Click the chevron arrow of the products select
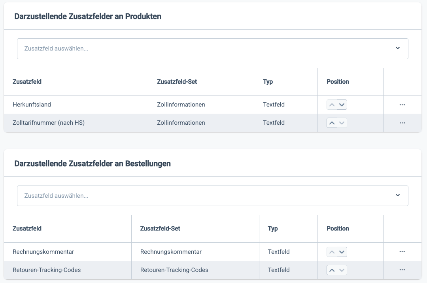The height and width of the screenshot is (283, 427). coord(398,48)
